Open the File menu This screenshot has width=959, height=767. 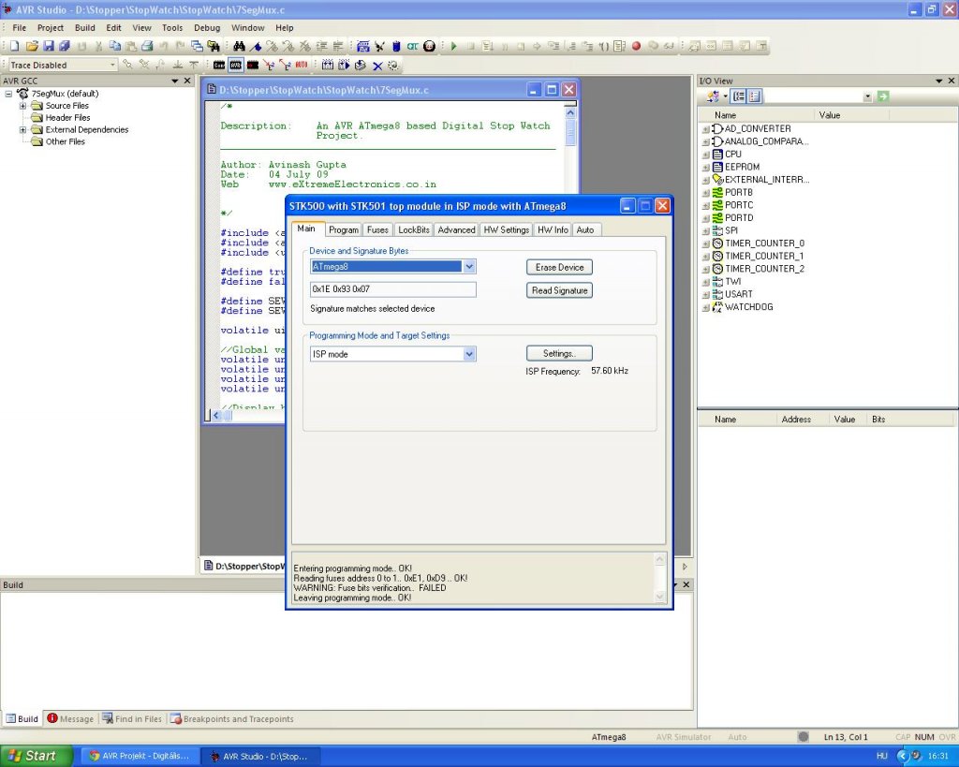pyautogui.click(x=20, y=27)
